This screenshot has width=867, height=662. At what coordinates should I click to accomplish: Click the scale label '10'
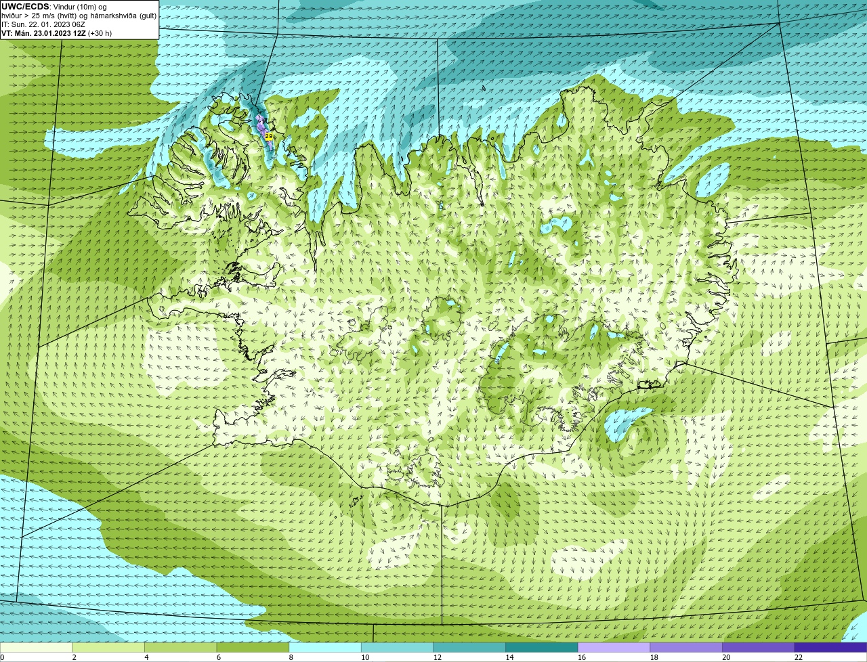[x=365, y=657]
